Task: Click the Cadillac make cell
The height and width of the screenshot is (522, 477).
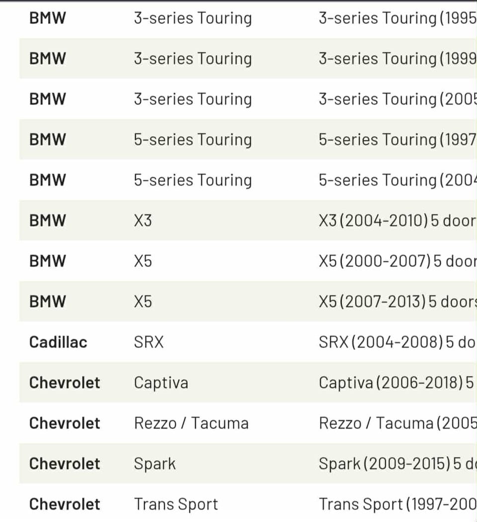Action: coord(58,342)
